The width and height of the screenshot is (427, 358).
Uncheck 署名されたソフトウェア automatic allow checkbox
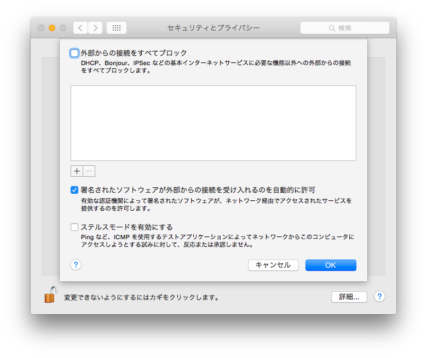74,190
